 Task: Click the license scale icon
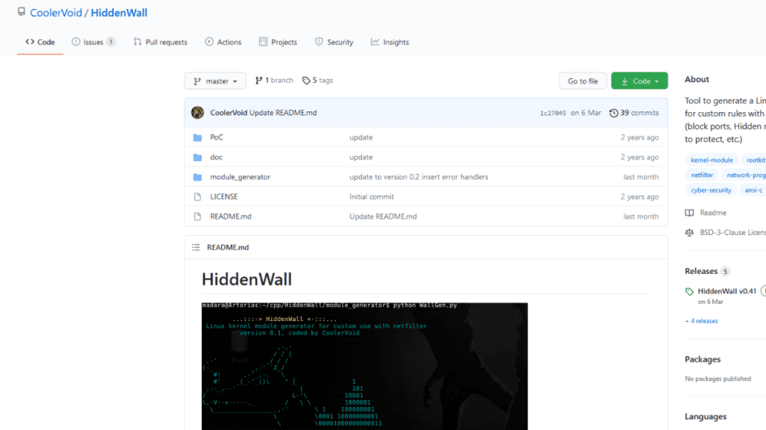point(689,233)
